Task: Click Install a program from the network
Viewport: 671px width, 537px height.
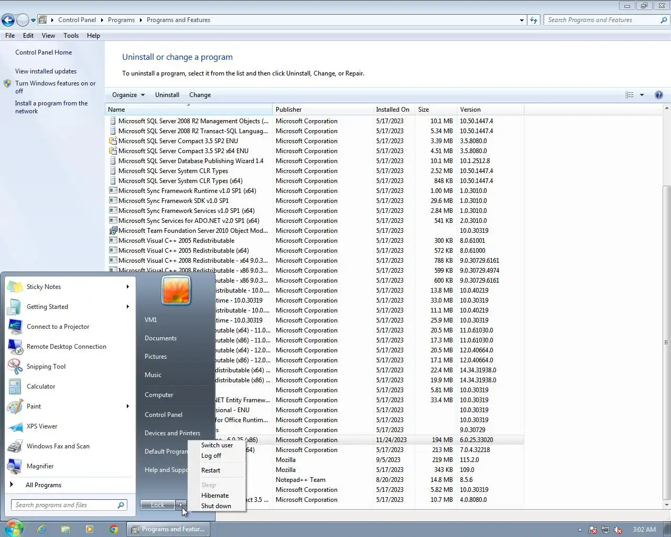Action: [51, 107]
